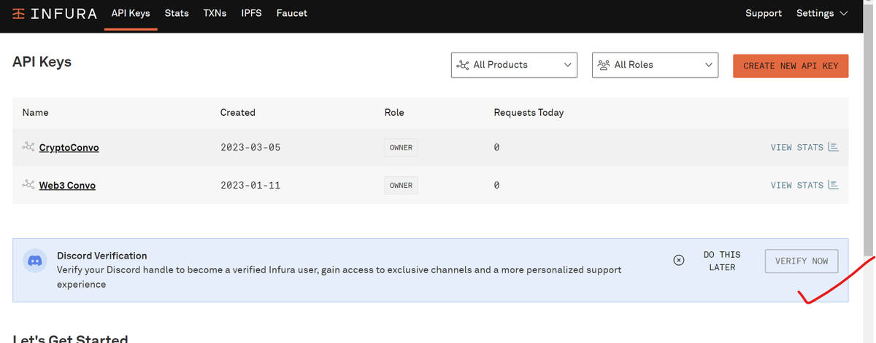The height and width of the screenshot is (343, 876).
Task: Click CryptoConvo stats bar chart icon
Action: coord(833,147)
